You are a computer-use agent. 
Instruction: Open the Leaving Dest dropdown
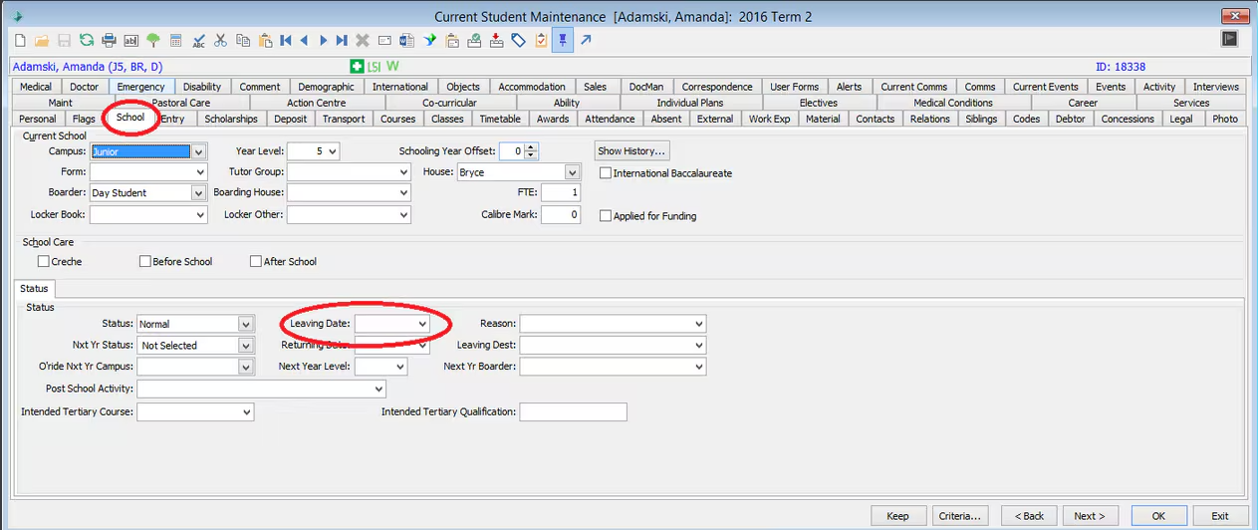(698, 346)
